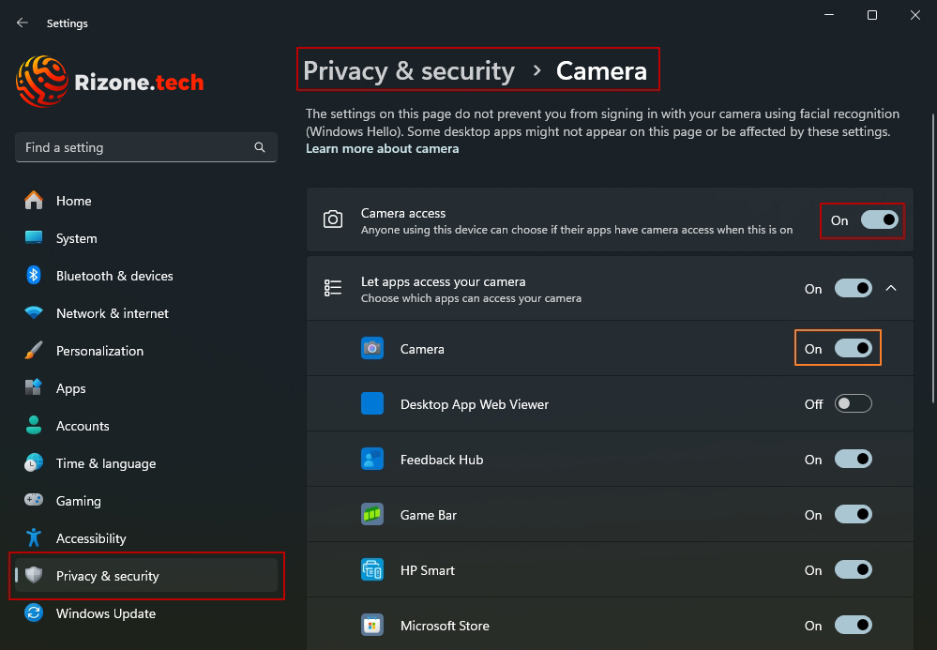Click Privacy & security in the breadcrumb

tap(410, 70)
